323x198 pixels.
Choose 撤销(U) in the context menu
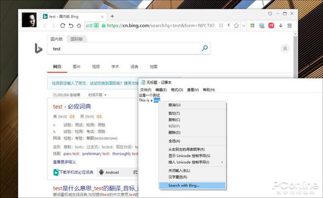[x=192, y=105]
